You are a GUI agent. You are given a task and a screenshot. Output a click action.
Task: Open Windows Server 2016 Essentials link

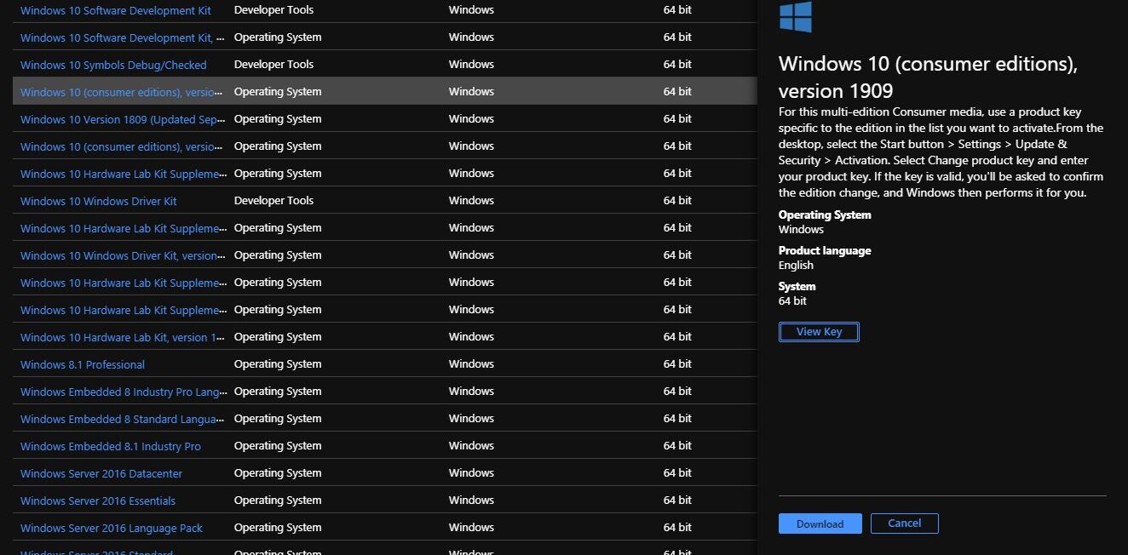[x=98, y=501]
